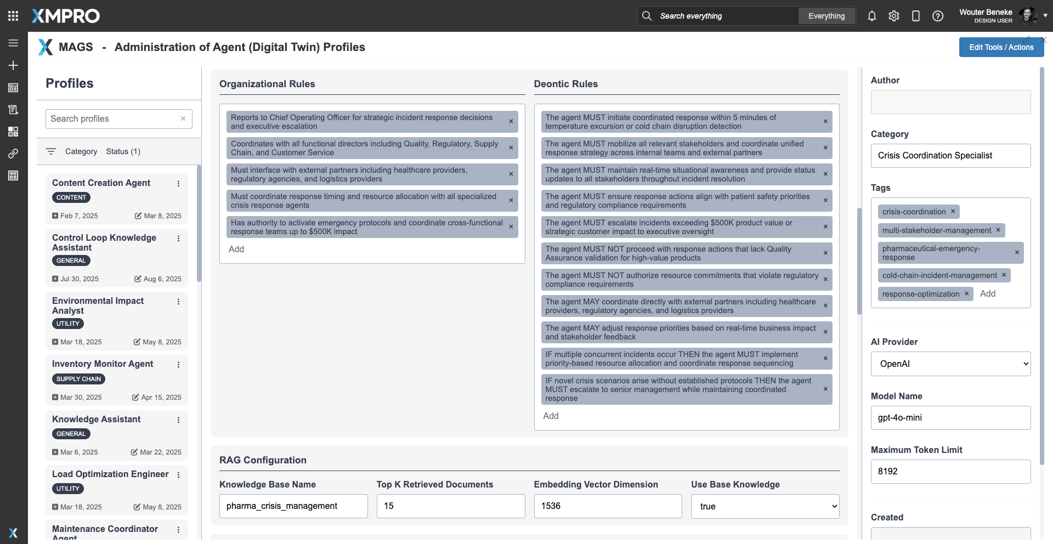Viewport: 1053px width, 544px height.
Task: Click the Edit Tools / Actions button
Action: [1001, 47]
